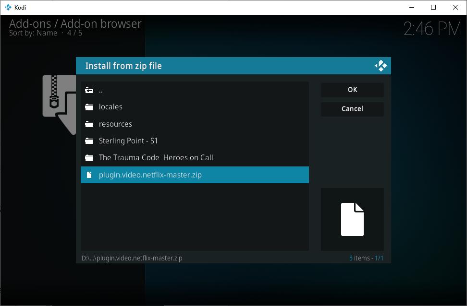Click the 'Add-ons / Add-on browser' heading
467x306 pixels.
(x=75, y=24)
